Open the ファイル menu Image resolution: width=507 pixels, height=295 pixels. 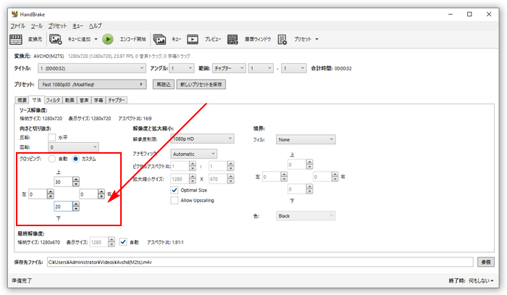[x=17, y=26]
